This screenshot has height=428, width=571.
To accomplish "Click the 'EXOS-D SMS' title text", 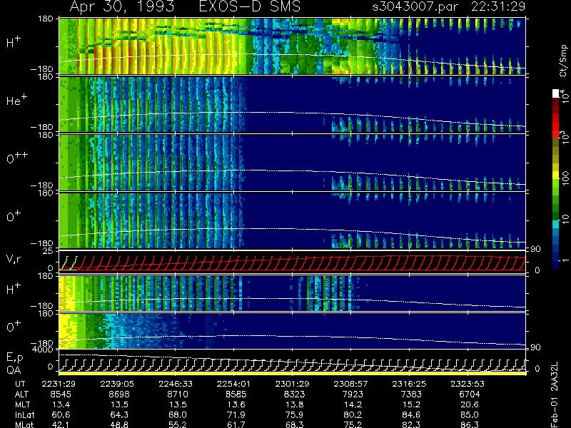I will (250, 6).
